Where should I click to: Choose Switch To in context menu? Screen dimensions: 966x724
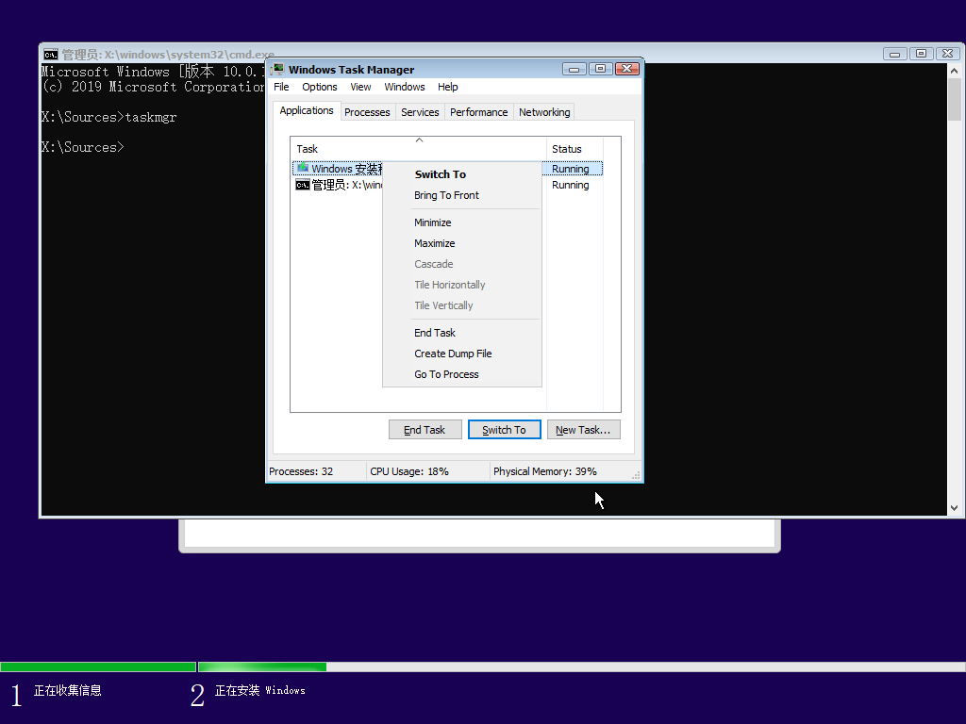tap(462, 174)
